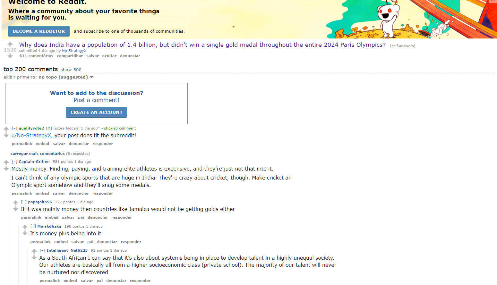Upvote Captain-Griffen's comment

click(6, 162)
